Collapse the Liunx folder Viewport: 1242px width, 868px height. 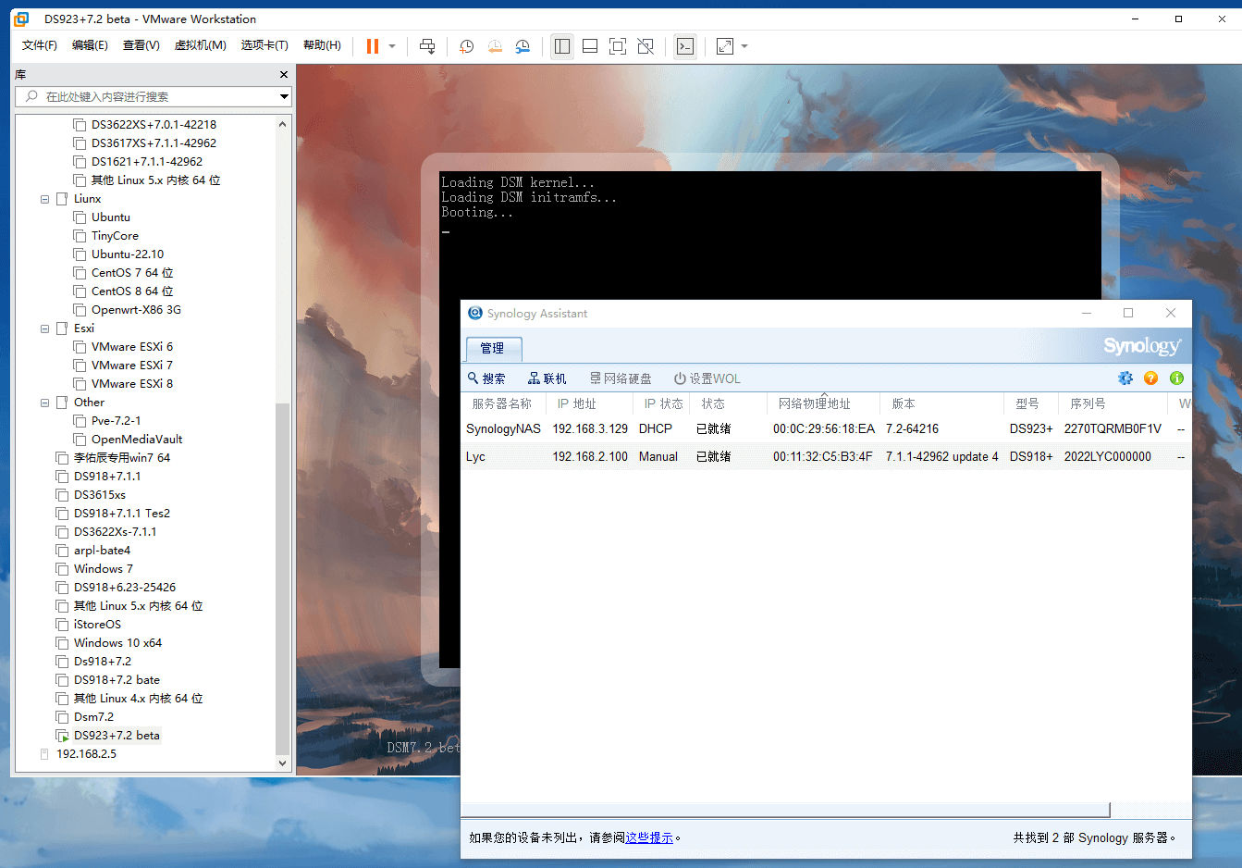[44, 199]
